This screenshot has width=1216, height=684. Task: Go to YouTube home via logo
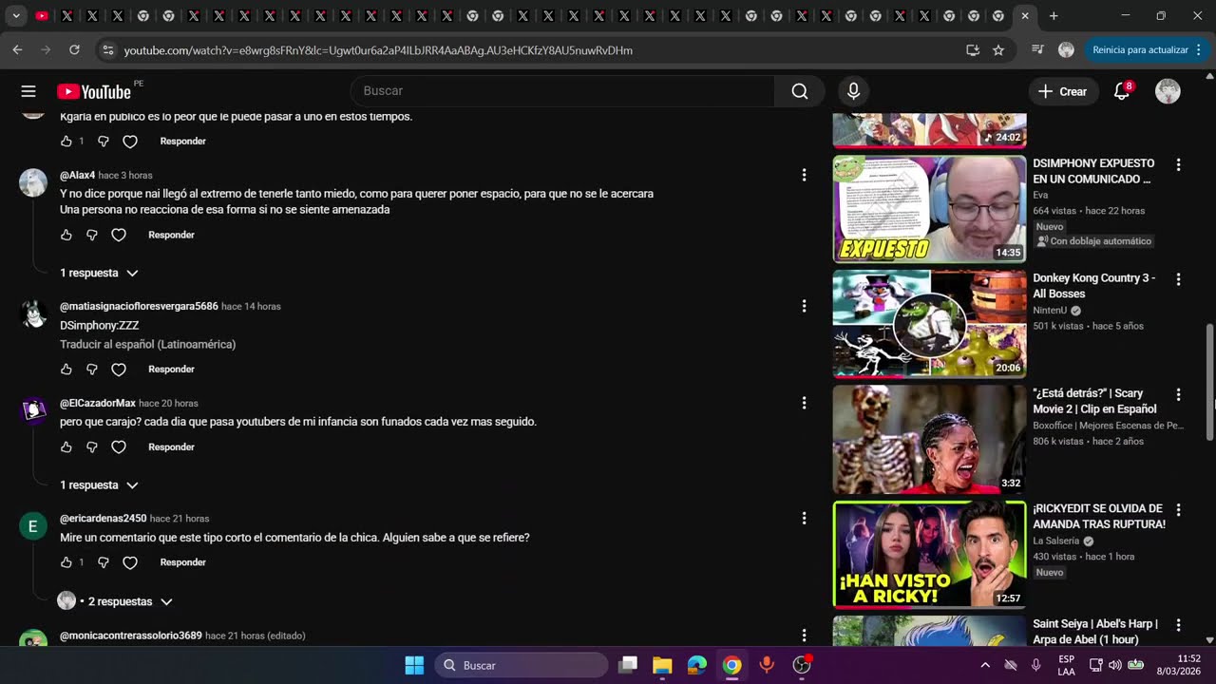click(x=94, y=91)
